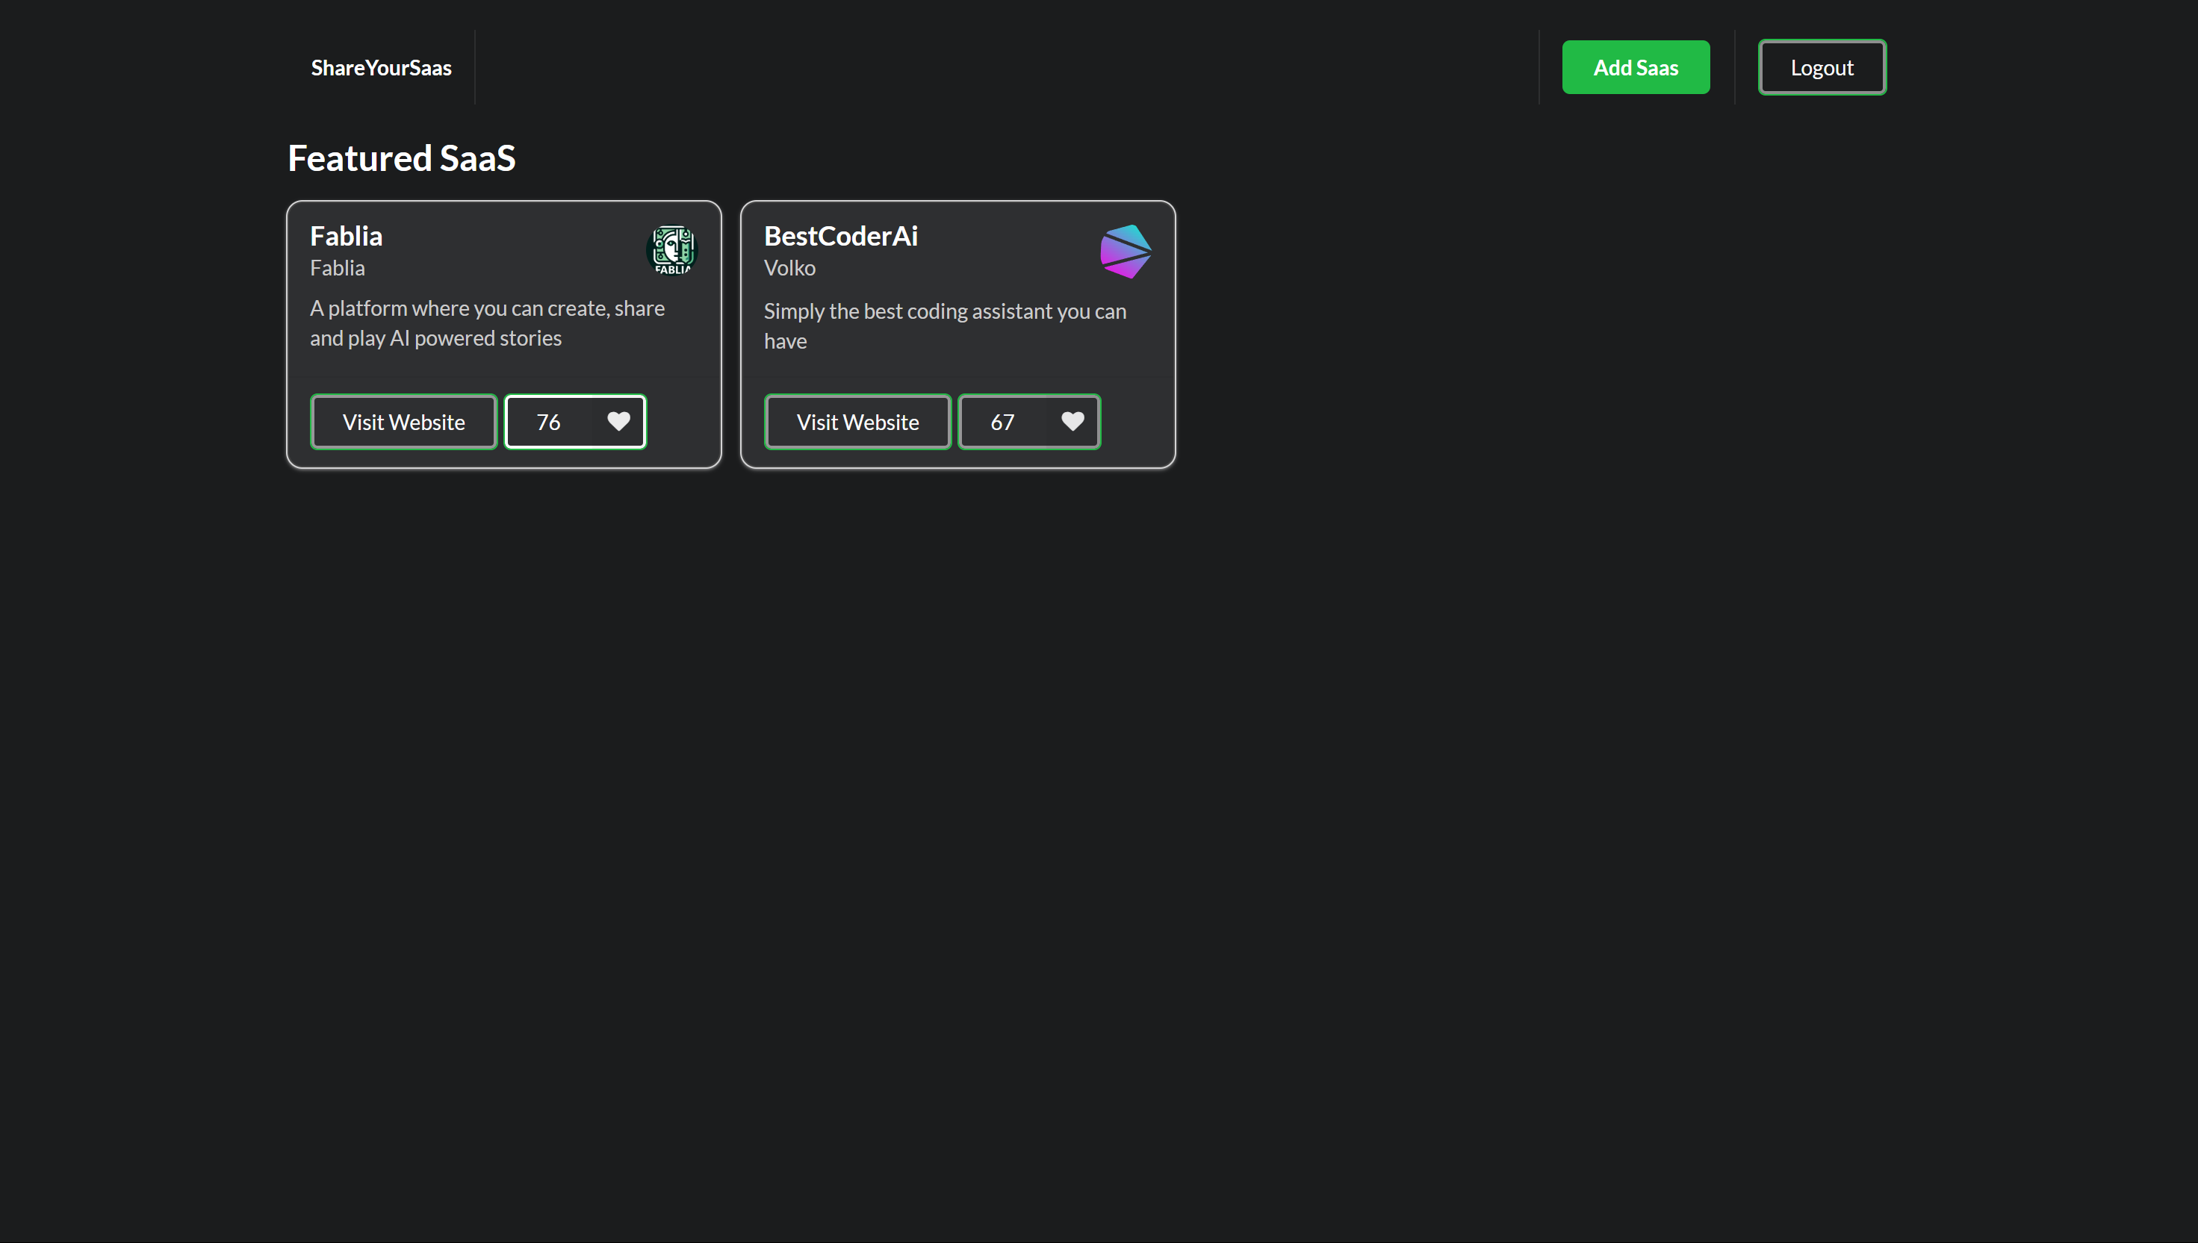Click the heart icon on BestCoderAi card
Viewport: 2198px width, 1243px height.
pyautogui.click(x=1072, y=422)
